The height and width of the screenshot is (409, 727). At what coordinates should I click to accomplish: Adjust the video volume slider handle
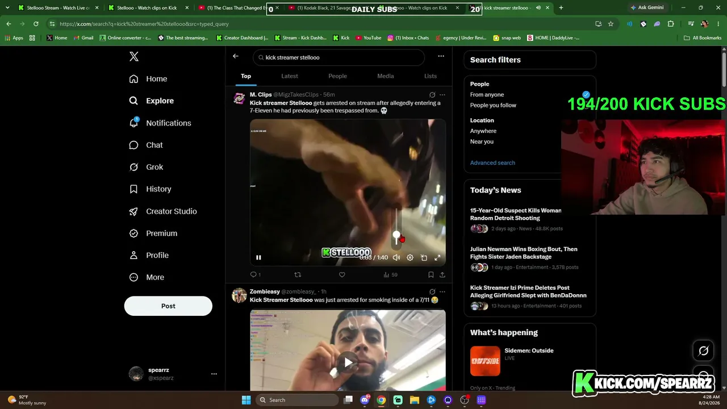pos(396,235)
